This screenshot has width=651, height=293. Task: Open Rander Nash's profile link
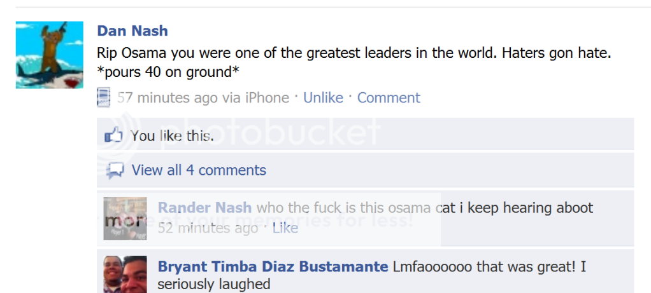204,207
